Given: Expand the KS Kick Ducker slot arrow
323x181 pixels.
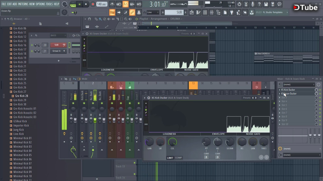Looking at the screenshot, I should [280, 90].
